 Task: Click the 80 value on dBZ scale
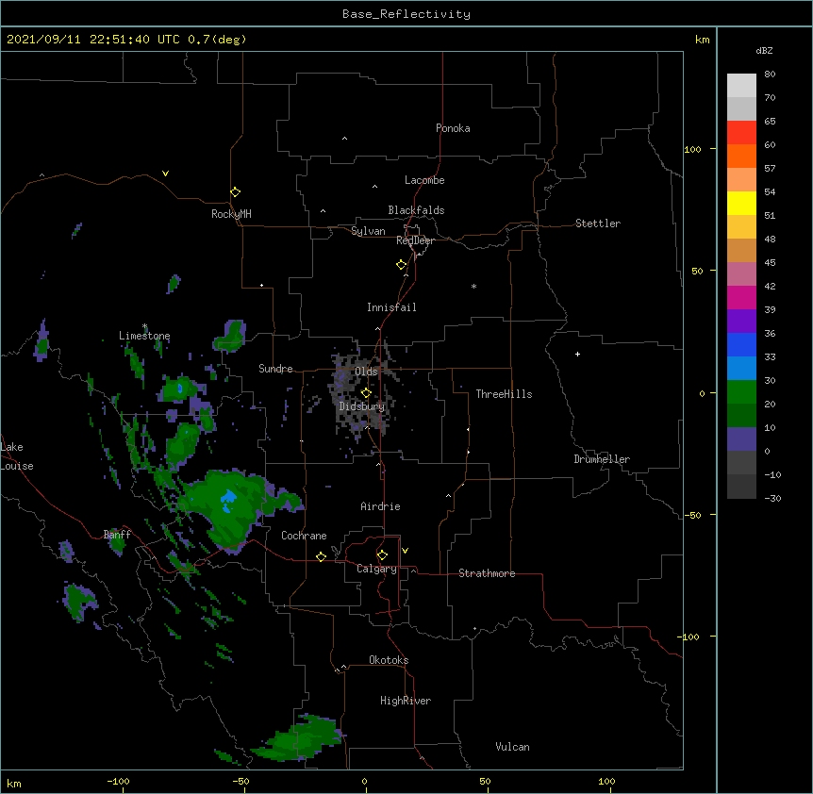770,74
